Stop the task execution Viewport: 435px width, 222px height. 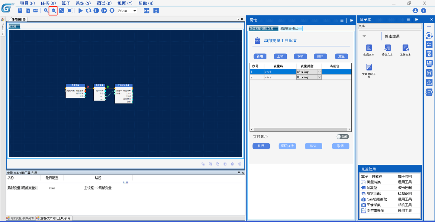tap(112, 11)
